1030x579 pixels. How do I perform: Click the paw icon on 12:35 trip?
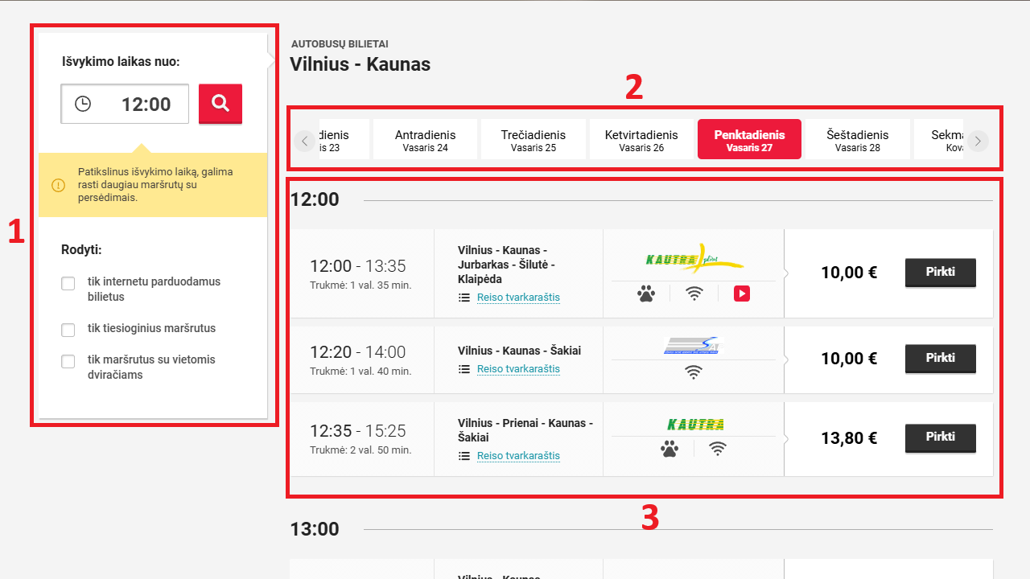pyautogui.click(x=669, y=450)
